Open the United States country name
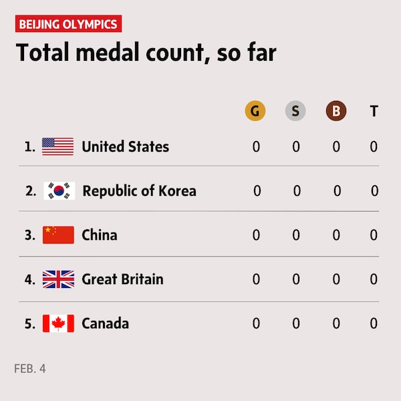Screen dimensions: 401x401 [x=125, y=146]
